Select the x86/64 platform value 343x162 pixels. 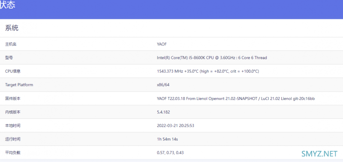[163, 85]
